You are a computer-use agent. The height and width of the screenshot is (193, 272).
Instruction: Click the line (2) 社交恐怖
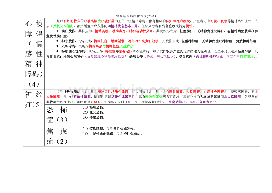point(93,112)
